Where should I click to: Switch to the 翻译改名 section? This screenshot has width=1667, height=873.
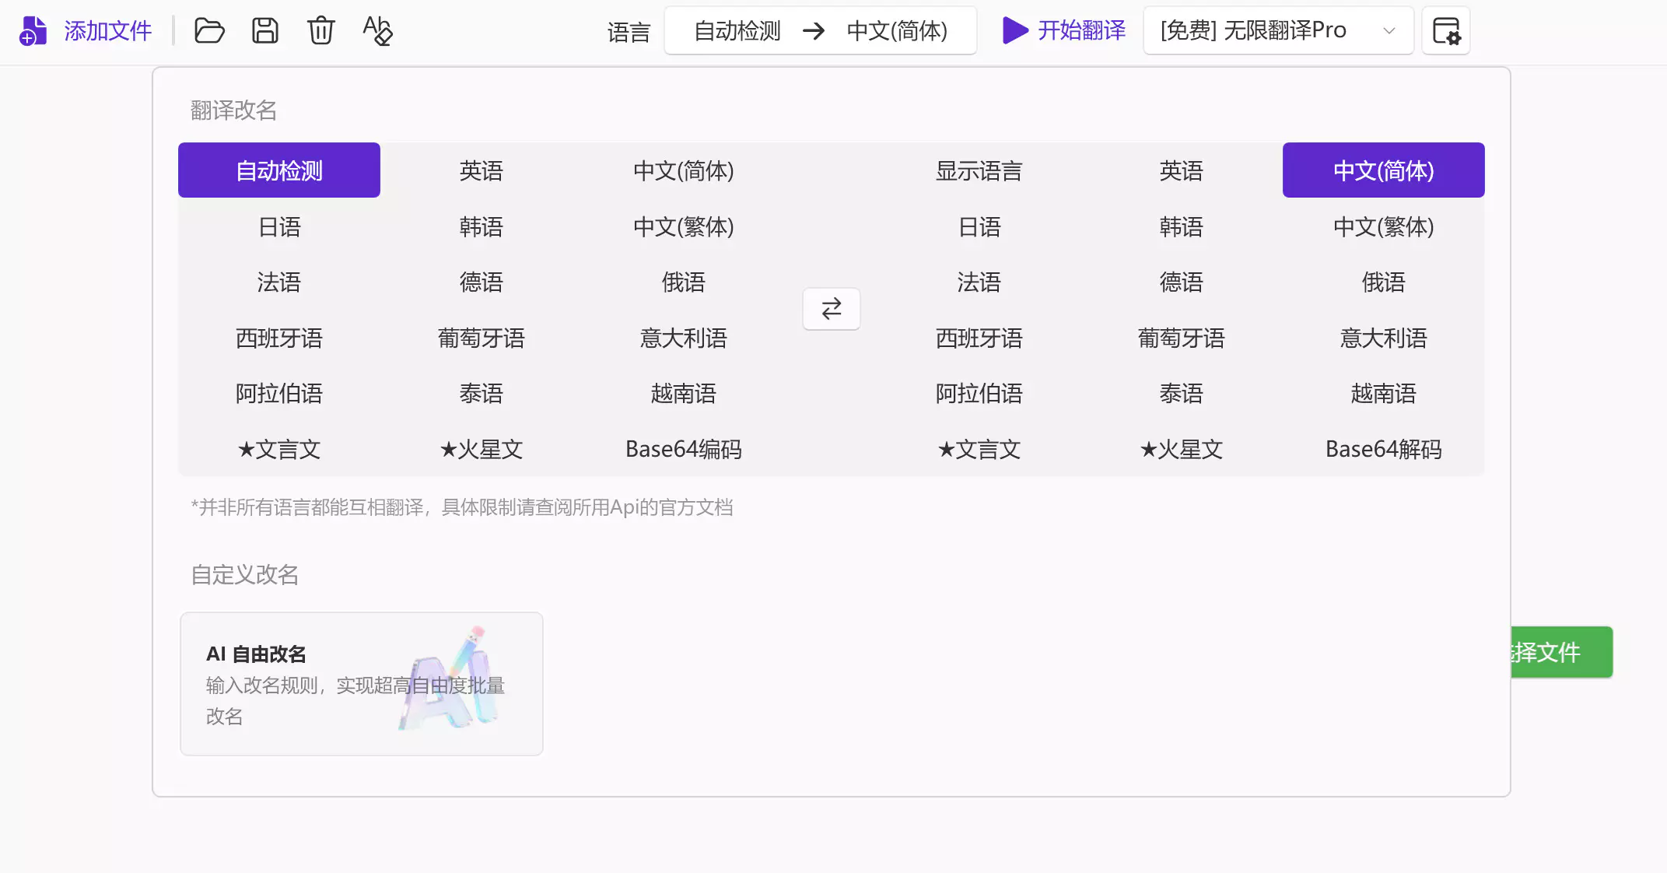(x=233, y=110)
